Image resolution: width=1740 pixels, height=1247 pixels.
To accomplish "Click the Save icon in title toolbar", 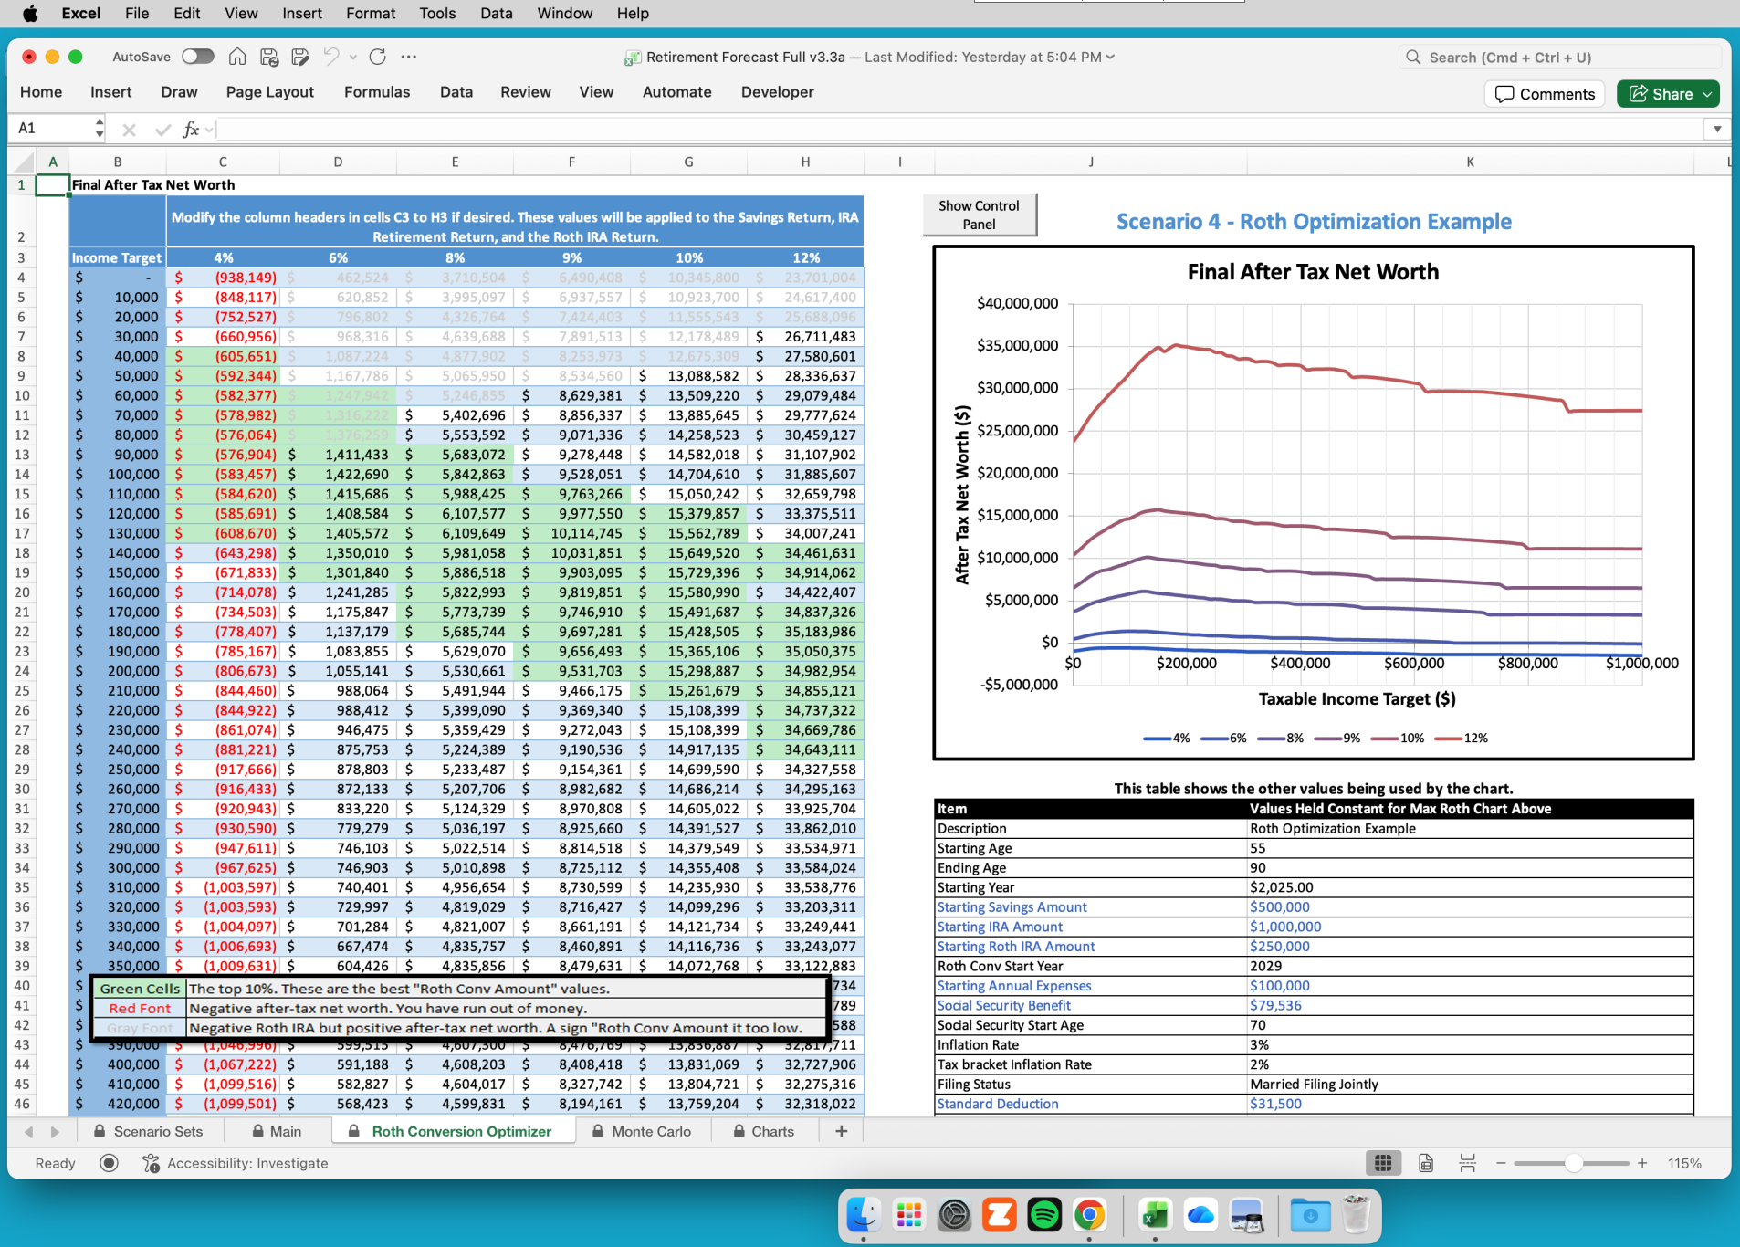I will click(x=269, y=57).
